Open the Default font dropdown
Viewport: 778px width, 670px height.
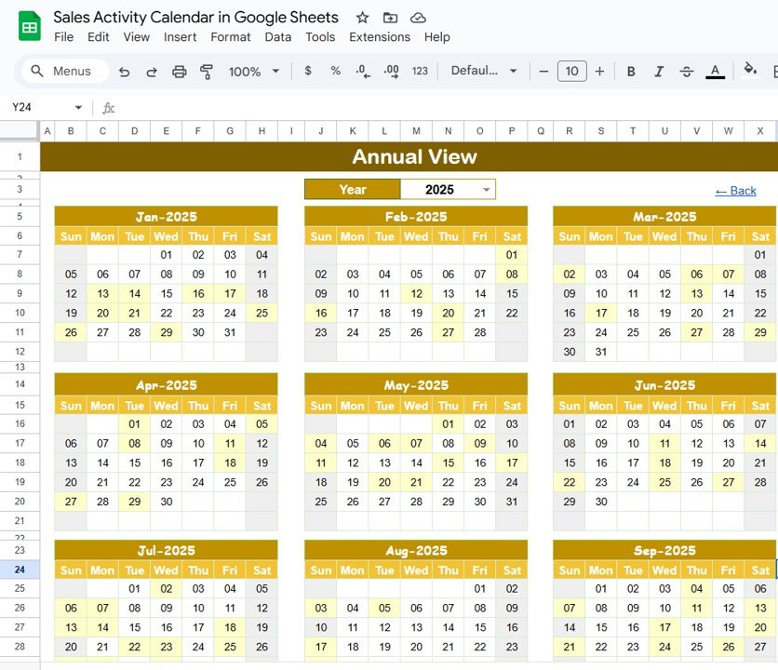(484, 71)
